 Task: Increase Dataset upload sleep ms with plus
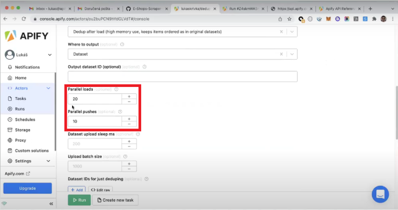click(x=129, y=141)
